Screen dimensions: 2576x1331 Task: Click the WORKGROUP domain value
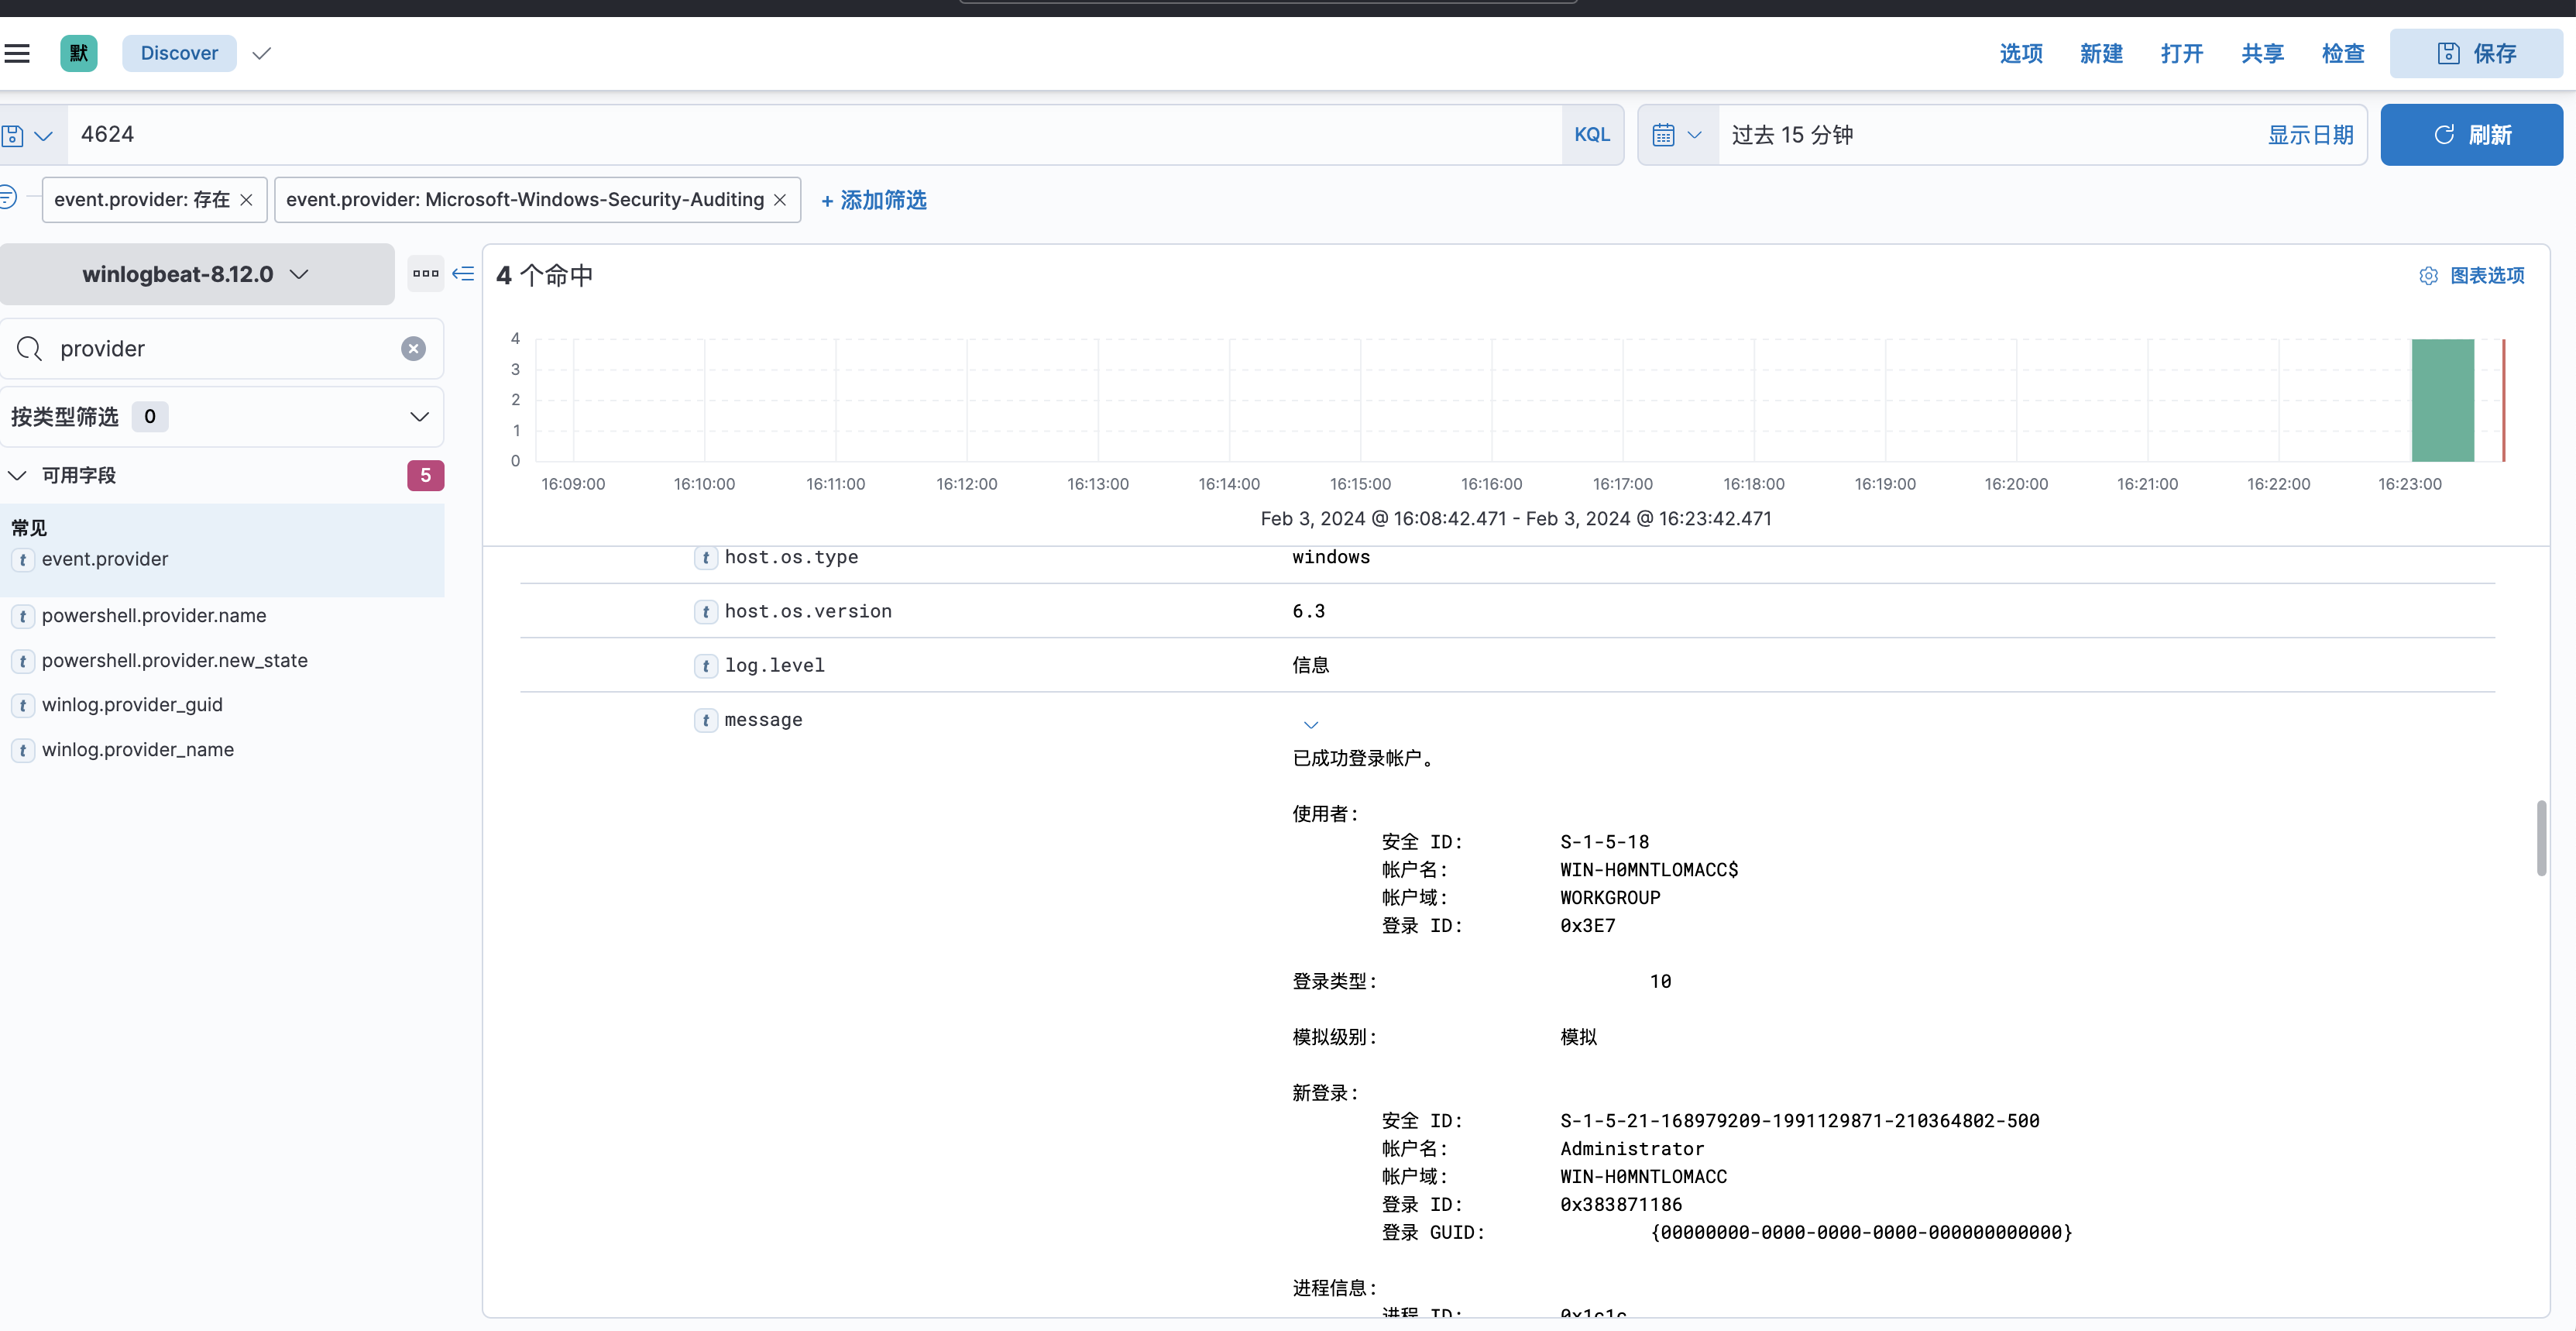click(1610, 899)
